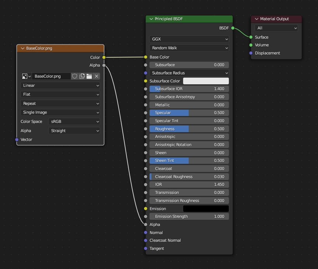Click the Anisotropic Rotation slider

pyautogui.click(x=189, y=145)
